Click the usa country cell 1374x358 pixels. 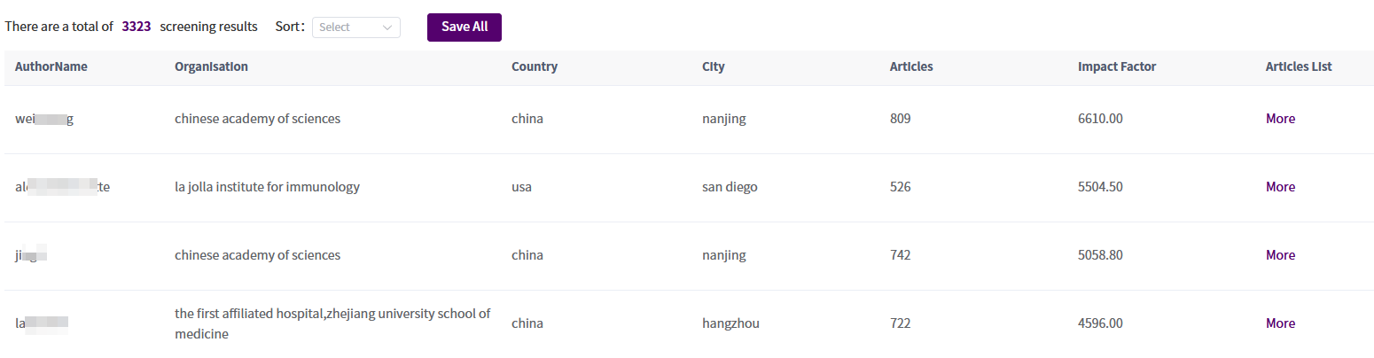[521, 187]
